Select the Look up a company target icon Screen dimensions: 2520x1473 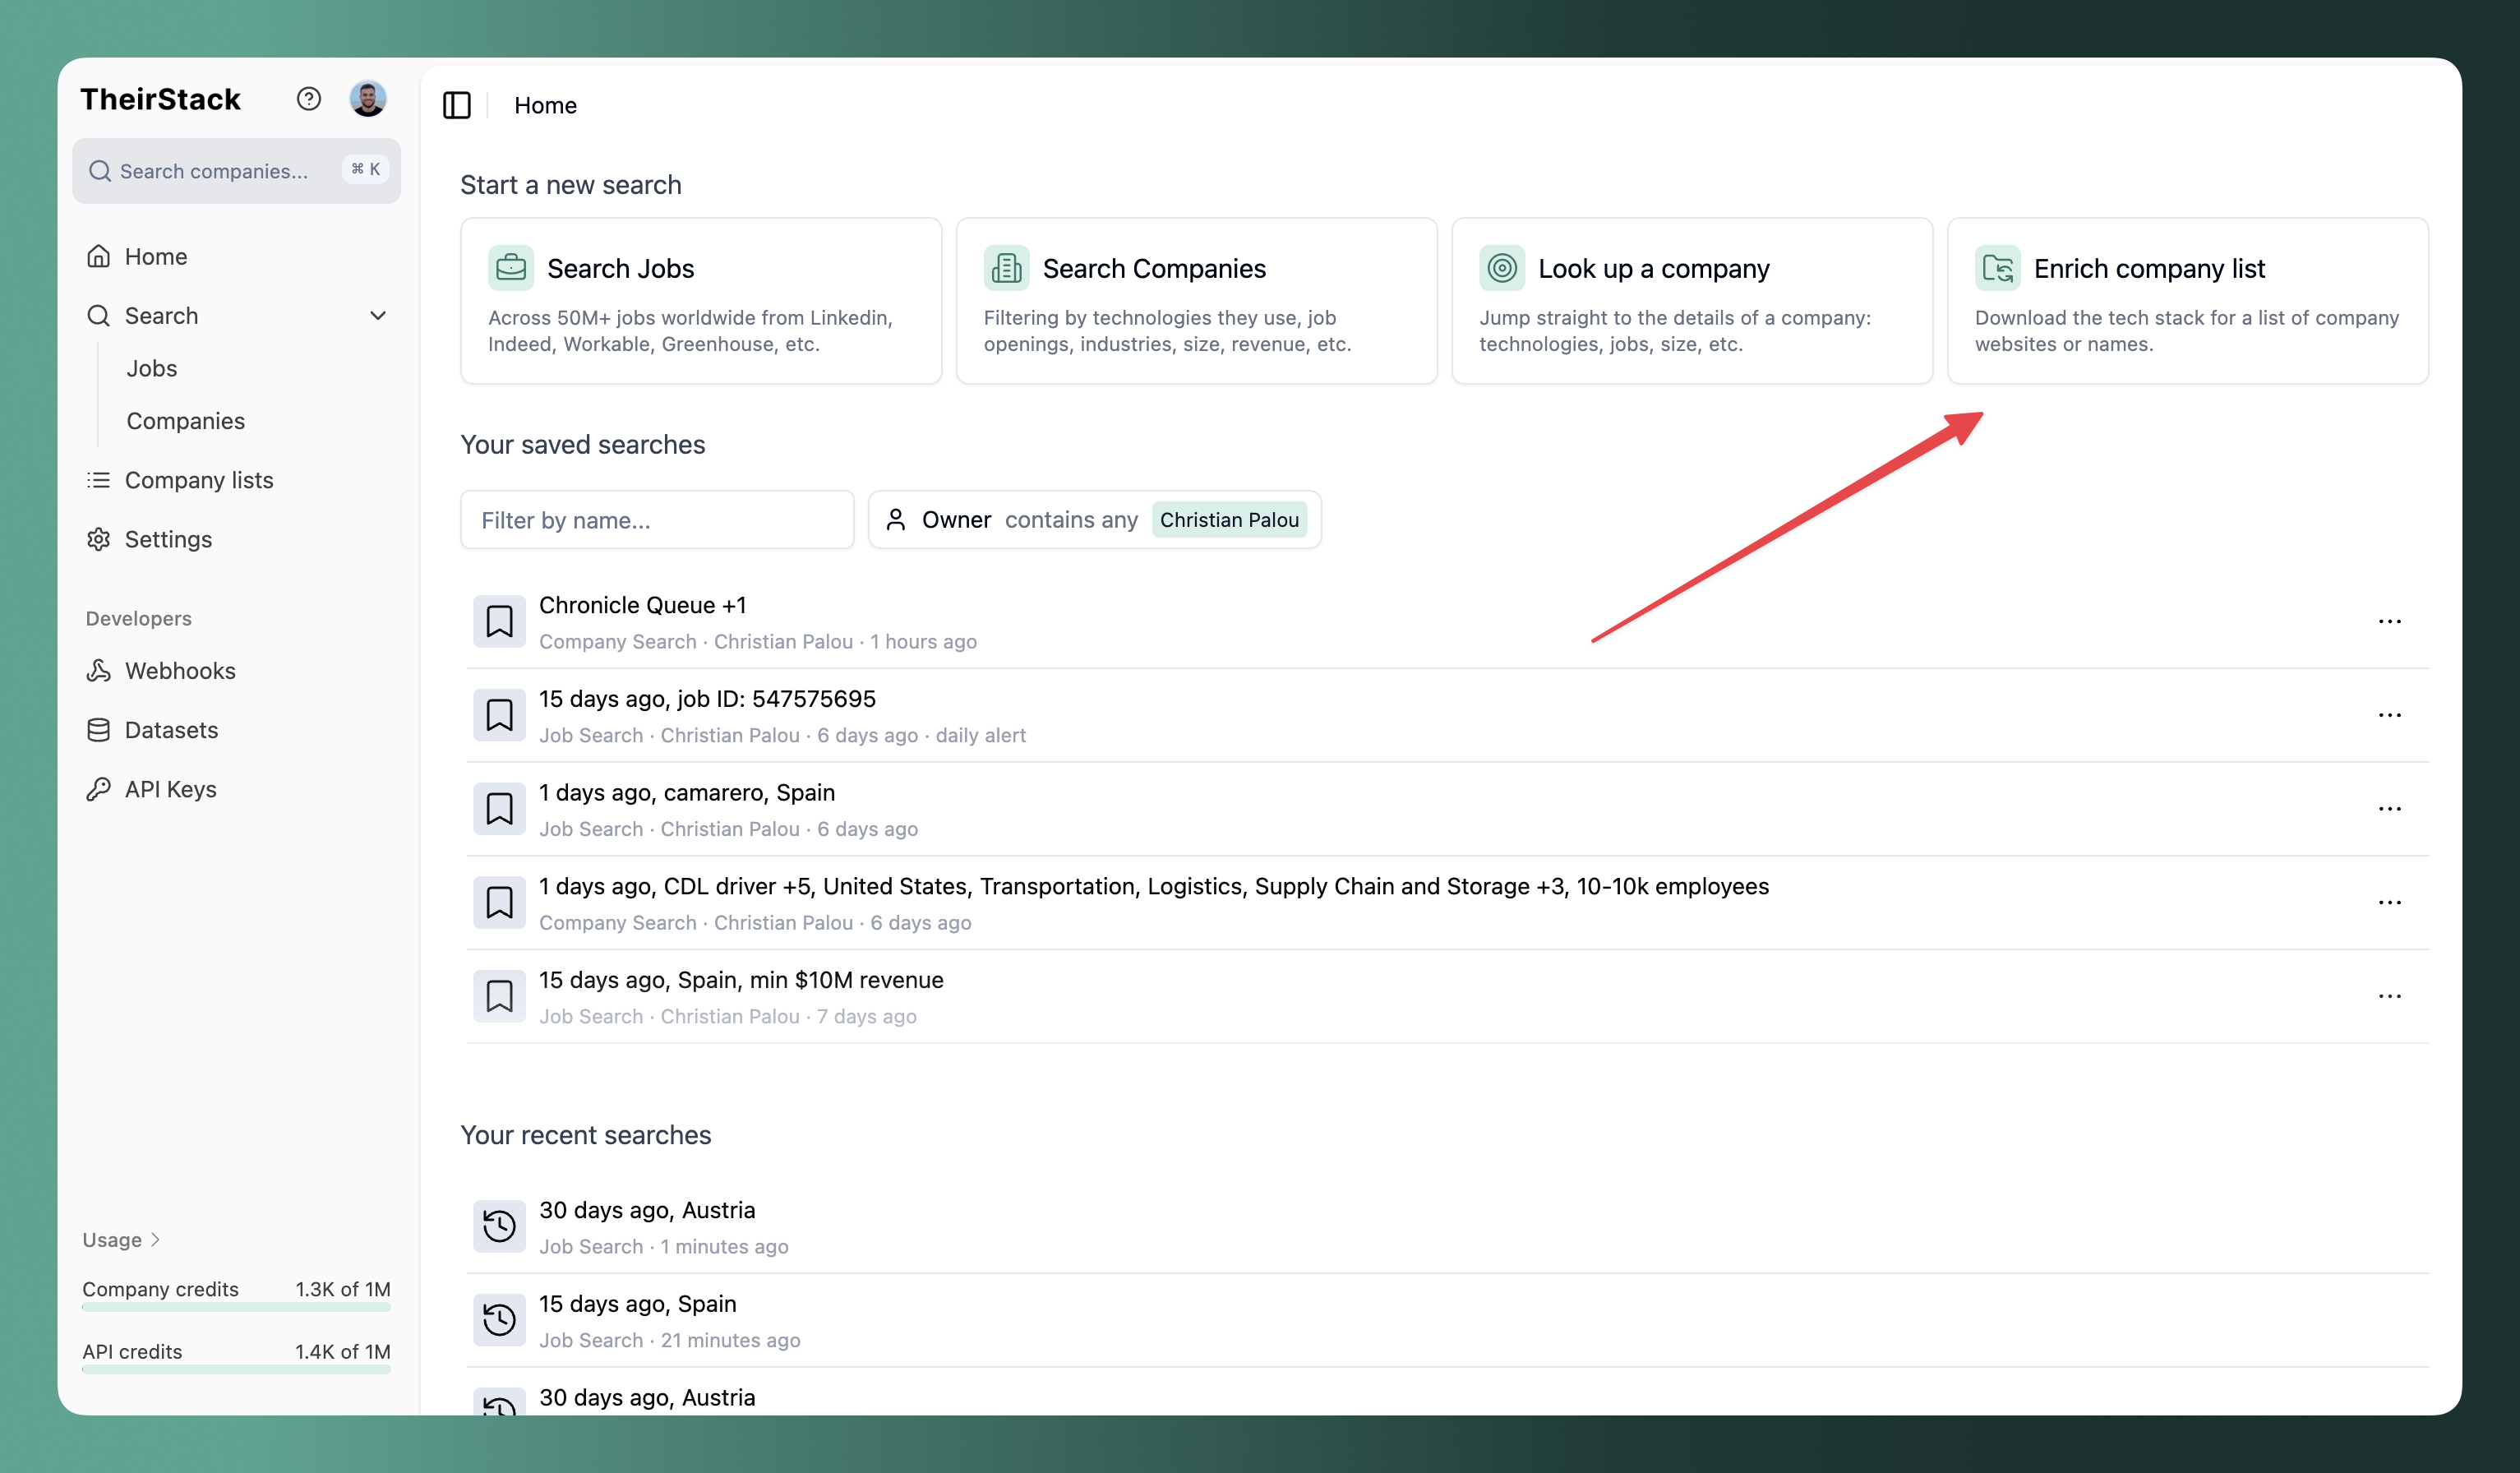(x=1501, y=267)
